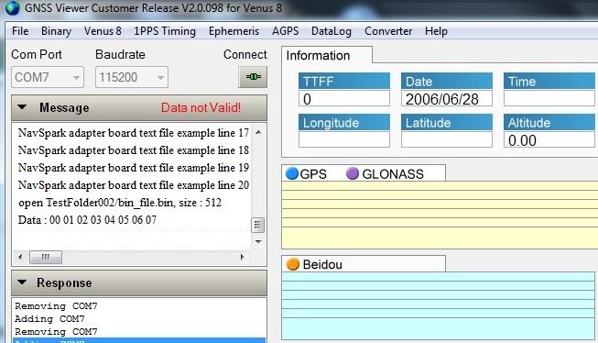598x343 pixels.
Task: Open the Venus 8 menu
Action: click(103, 31)
